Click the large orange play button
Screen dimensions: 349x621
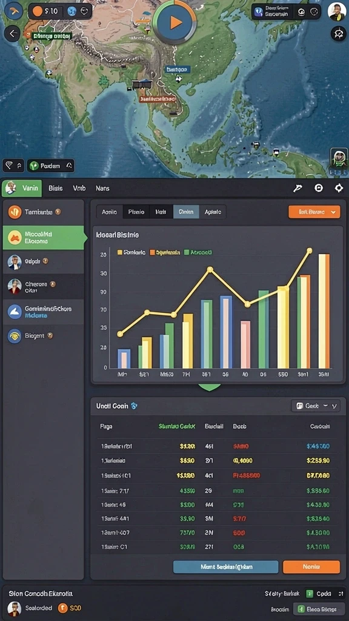174,22
